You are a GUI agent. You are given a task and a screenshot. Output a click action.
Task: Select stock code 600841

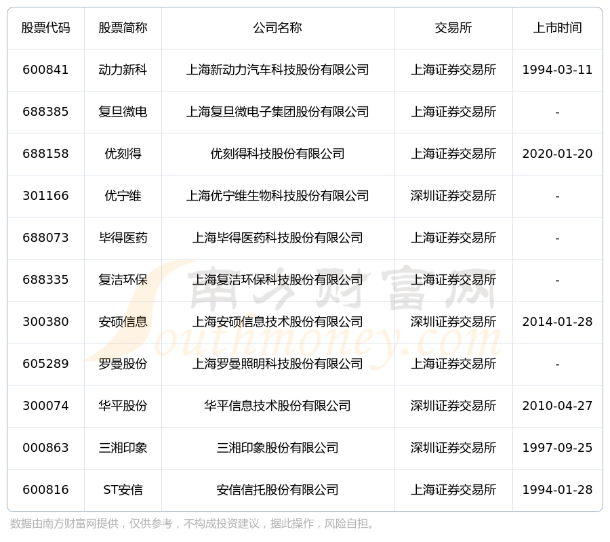(45, 70)
